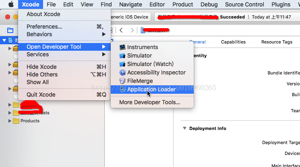Collapse the root project disclosure triangle
300x167 pixels.
pyautogui.click(x=4, y=40)
